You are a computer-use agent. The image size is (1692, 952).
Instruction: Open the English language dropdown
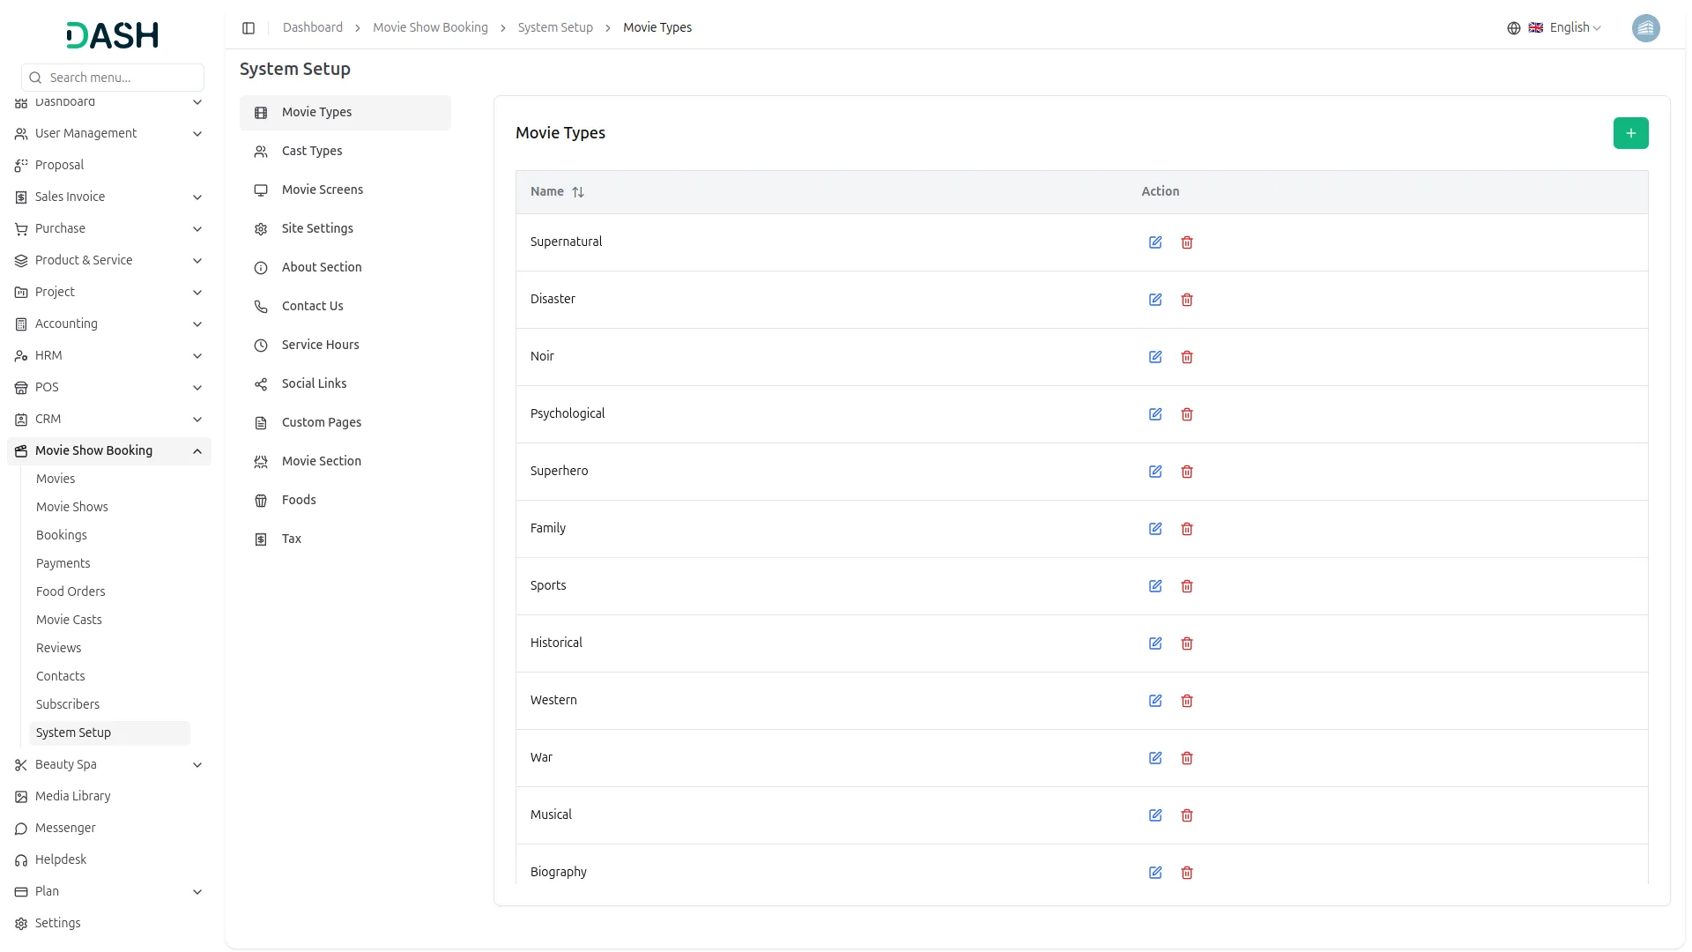(1572, 27)
